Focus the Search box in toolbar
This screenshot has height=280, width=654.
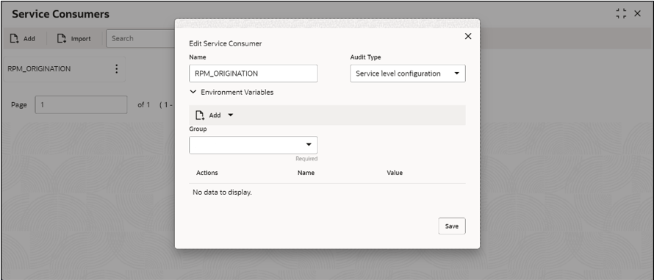[x=140, y=38]
